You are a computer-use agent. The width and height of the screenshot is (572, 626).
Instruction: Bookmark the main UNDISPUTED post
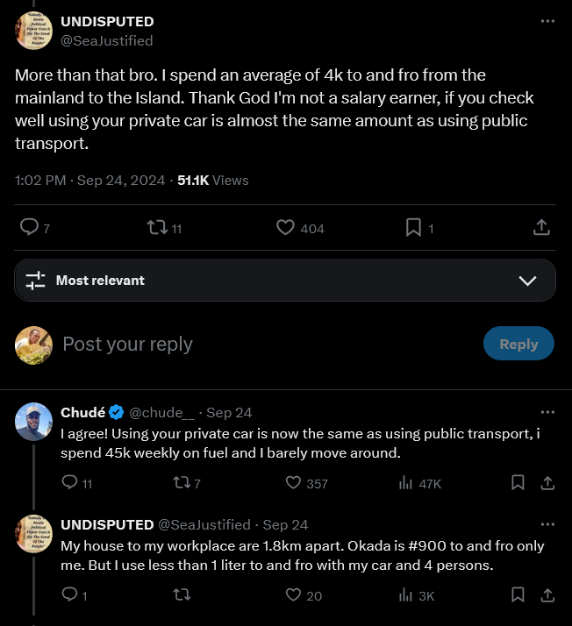(x=413, y=228)
